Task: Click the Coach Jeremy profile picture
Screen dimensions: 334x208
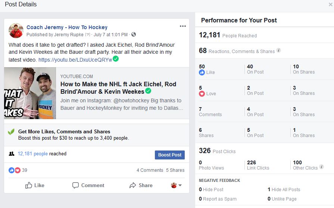Action: click(x=16, y=31)
